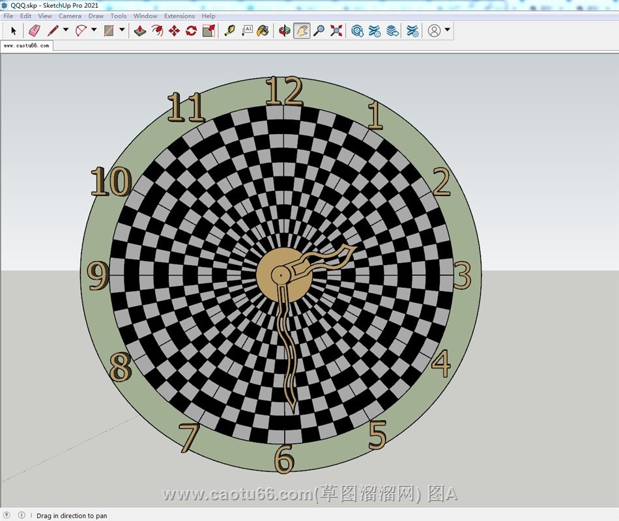Click the number 12 on the clock
The image size is (619, 521).
(284, 91)
